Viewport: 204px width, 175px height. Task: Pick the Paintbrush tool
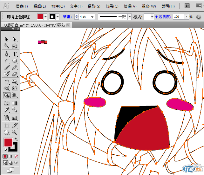[x=6, y=67]
